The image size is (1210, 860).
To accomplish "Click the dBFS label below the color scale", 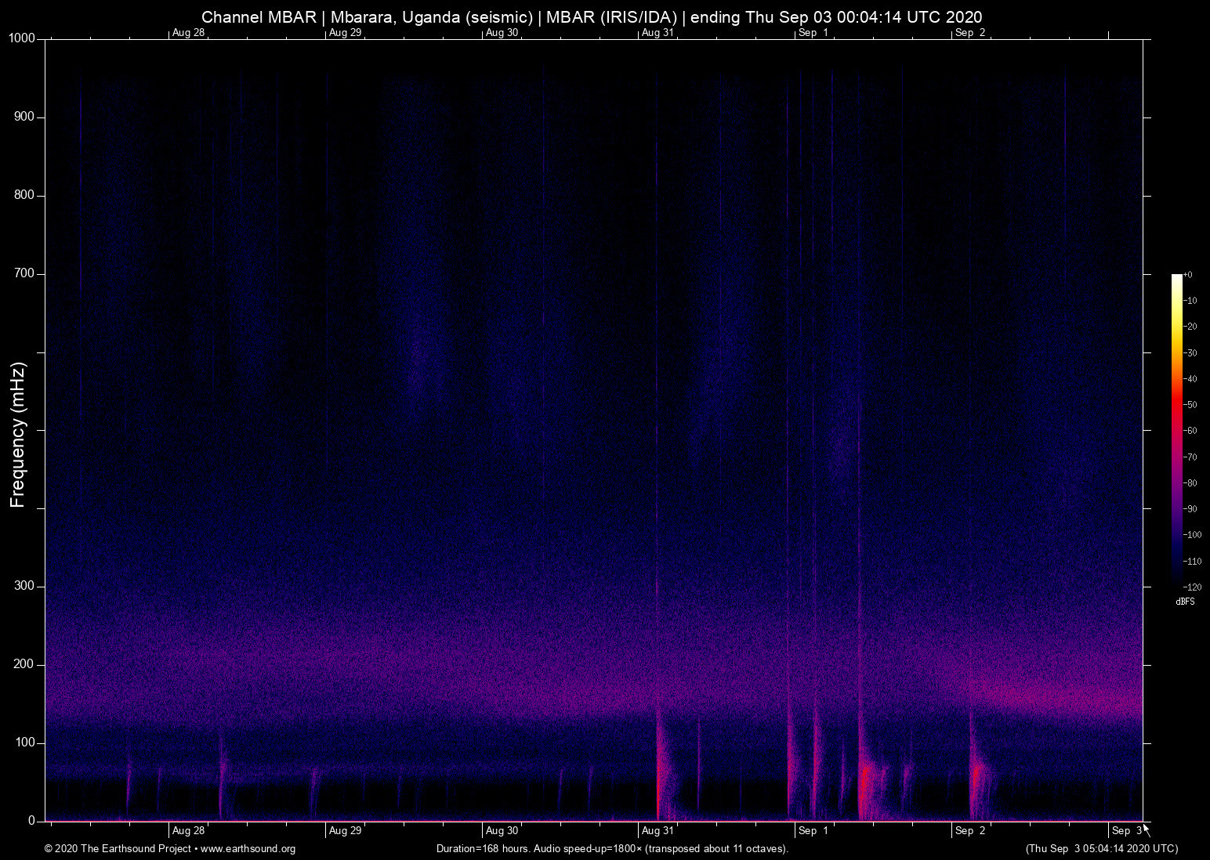I will [x=1185, y=602].
